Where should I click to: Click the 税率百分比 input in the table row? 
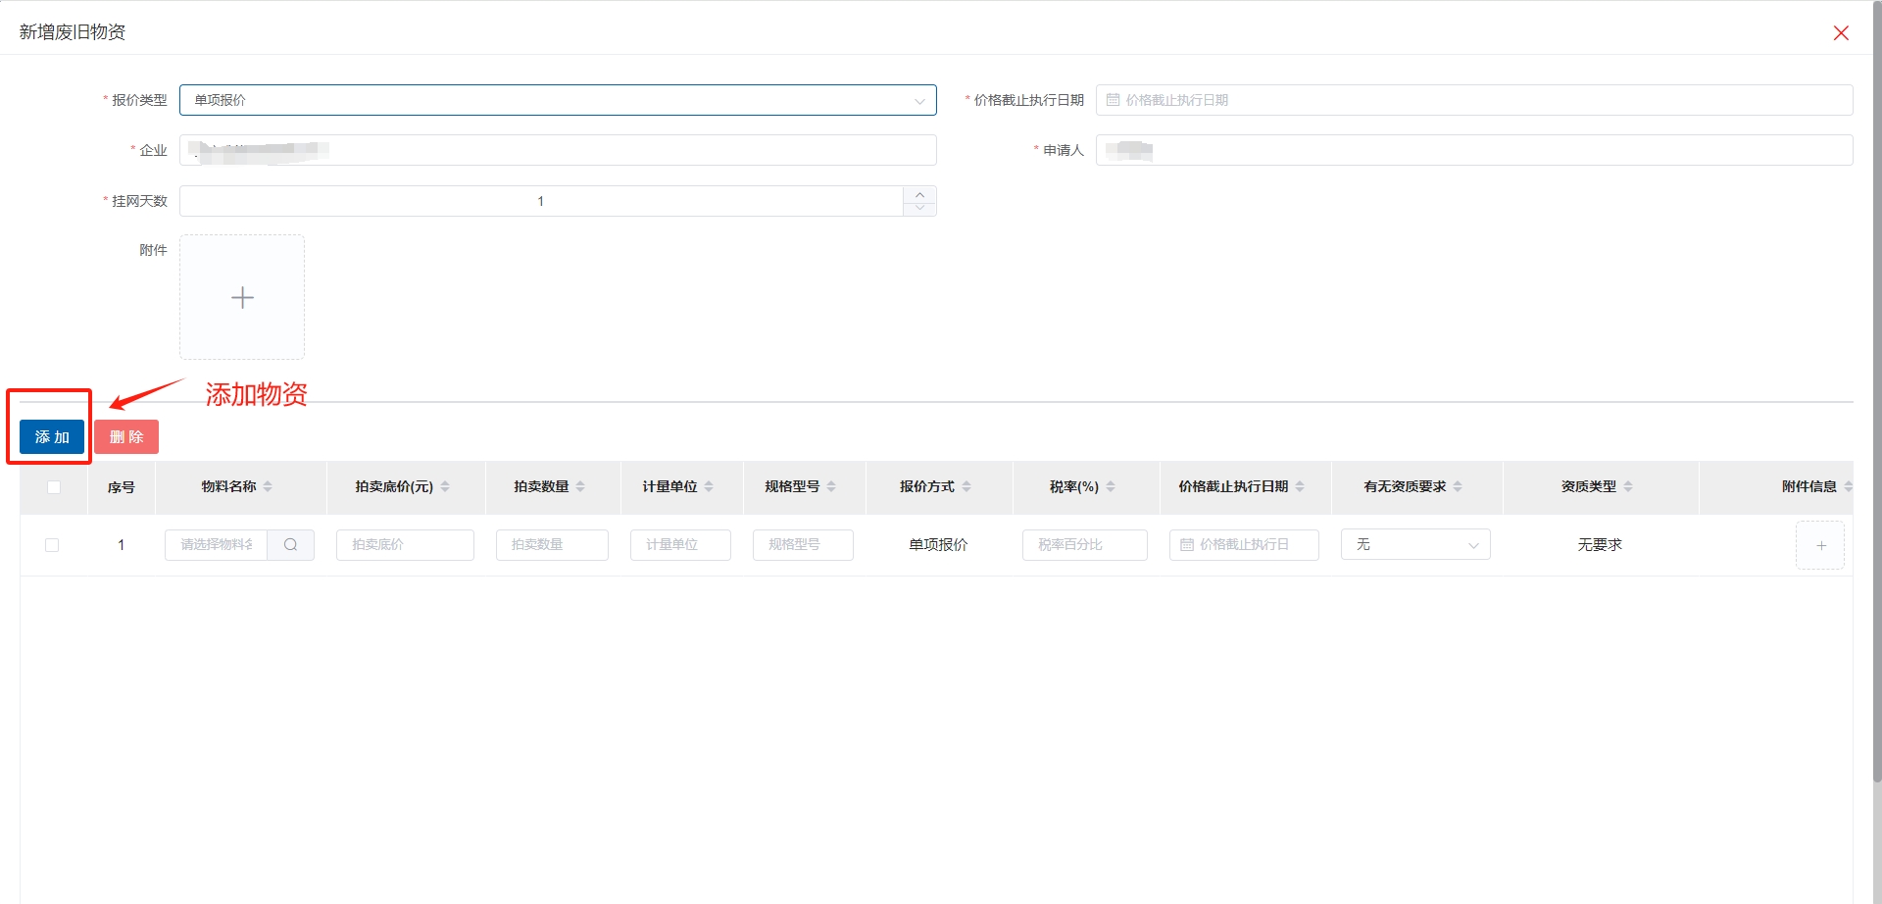click(1084, 545)
